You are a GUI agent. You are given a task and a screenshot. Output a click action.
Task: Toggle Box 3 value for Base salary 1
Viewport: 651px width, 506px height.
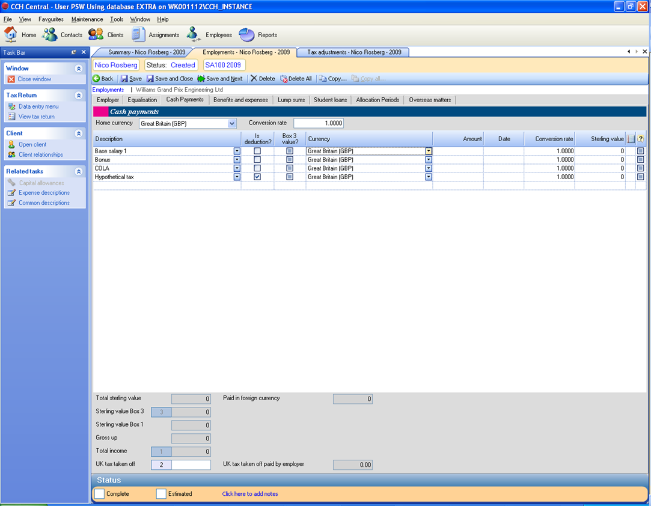click(290, 151)
